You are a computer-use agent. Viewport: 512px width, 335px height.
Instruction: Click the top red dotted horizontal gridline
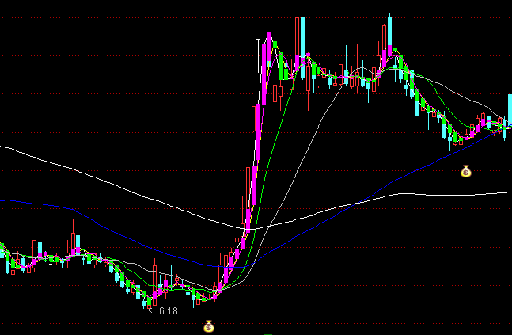click(x=158, y=17)
